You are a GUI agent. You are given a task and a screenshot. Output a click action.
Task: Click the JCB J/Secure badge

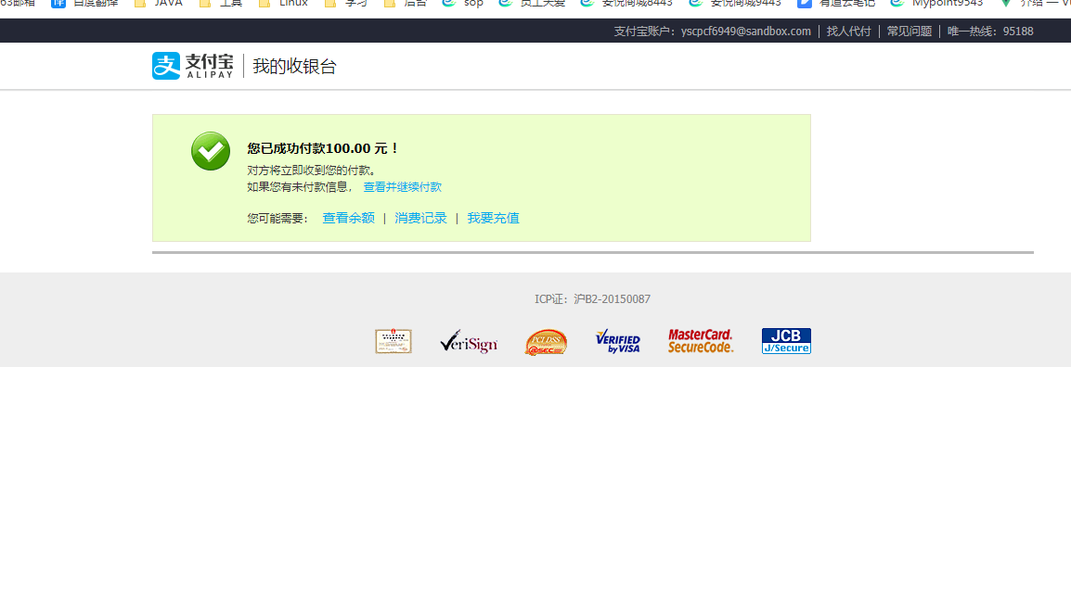point(785,340)
